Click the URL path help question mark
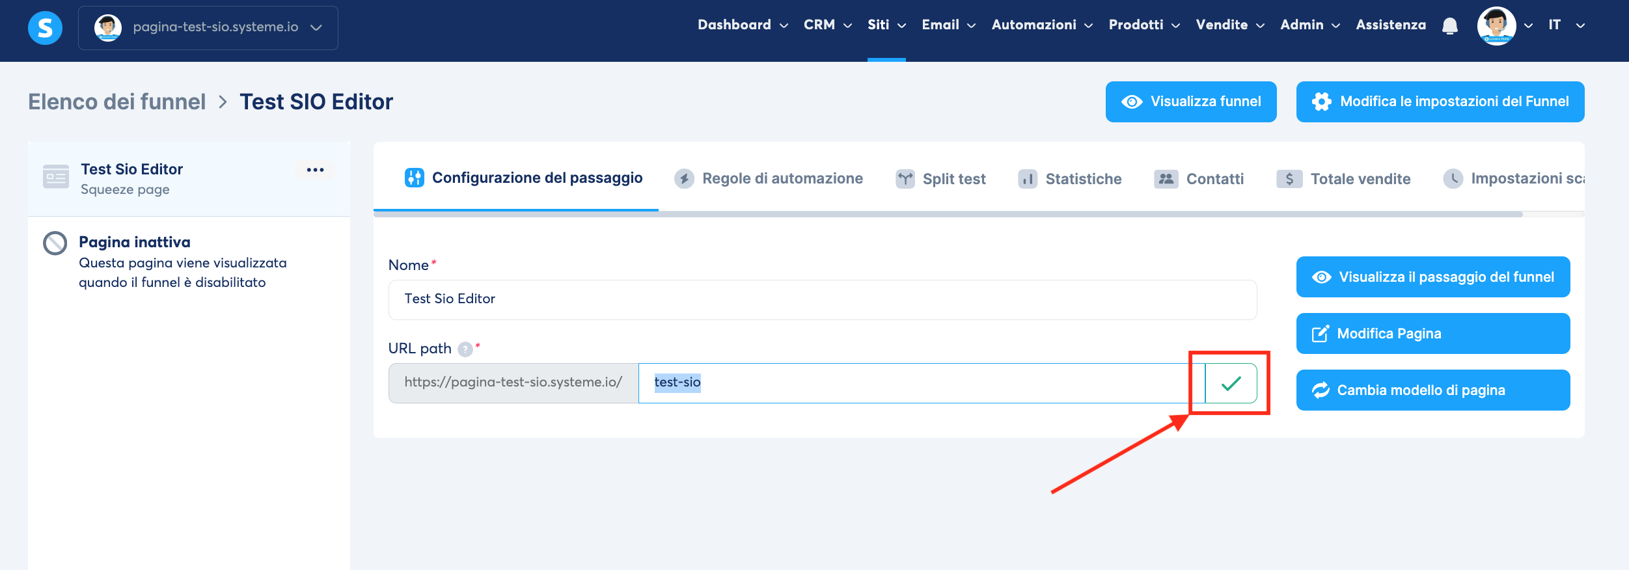 click(x=465, y=349)
